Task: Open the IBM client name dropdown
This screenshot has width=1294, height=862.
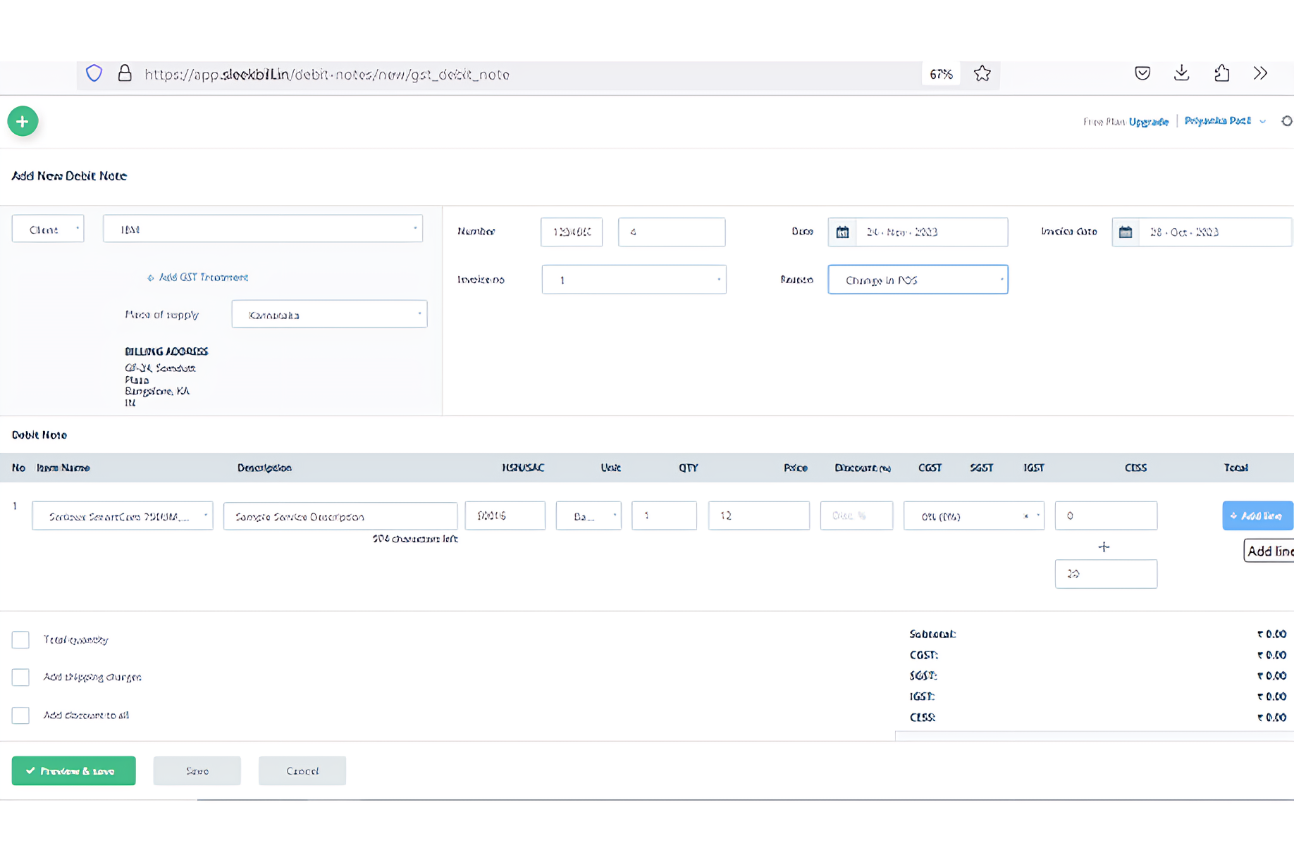Action: 263,229
